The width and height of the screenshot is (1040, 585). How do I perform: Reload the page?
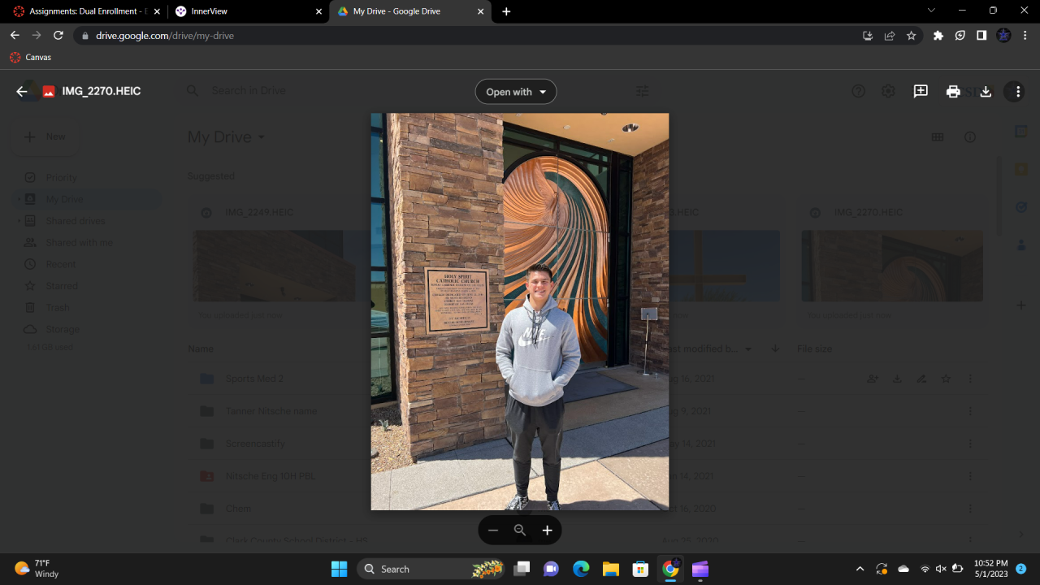pos(58,36)
